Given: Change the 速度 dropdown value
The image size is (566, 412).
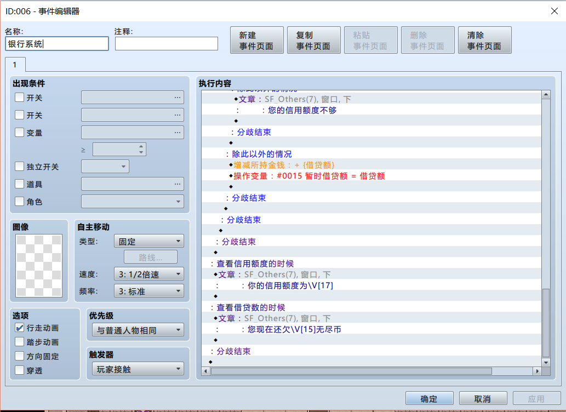Looking at the screenshot, I should [x=148, y=274].
